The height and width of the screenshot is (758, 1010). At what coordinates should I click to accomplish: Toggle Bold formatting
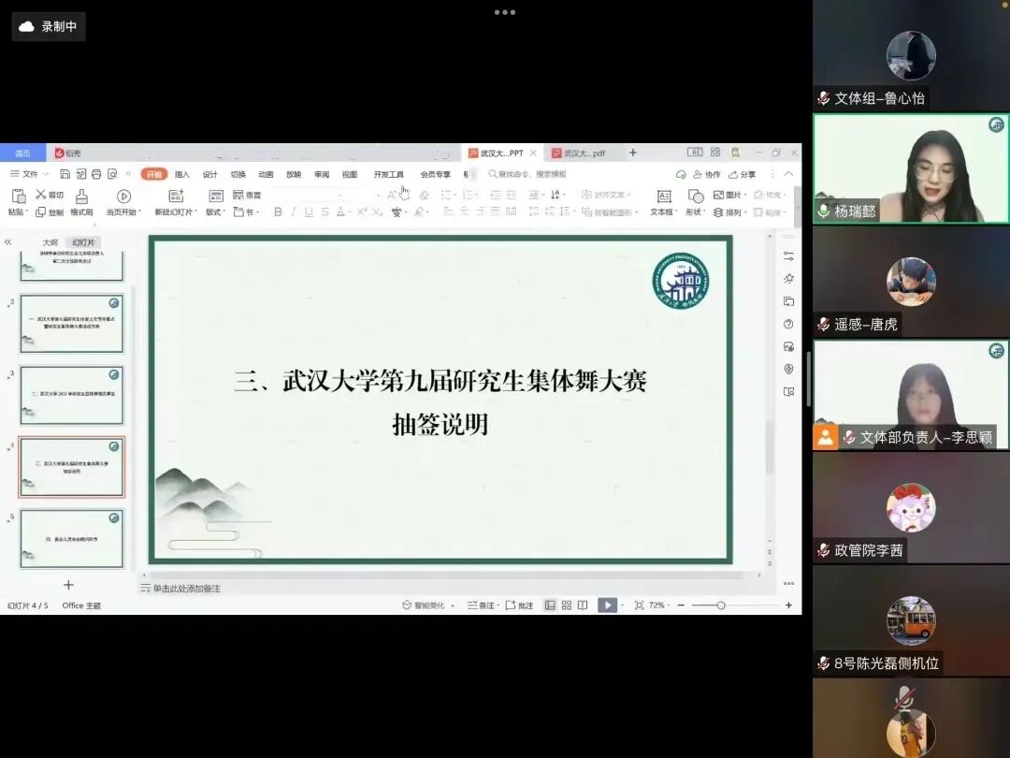tap(278, 212)
